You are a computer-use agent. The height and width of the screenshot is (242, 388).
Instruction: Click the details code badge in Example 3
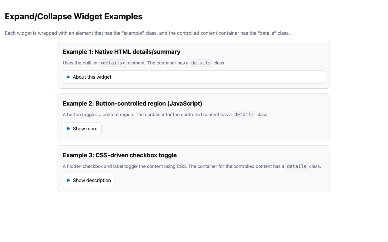(296, 166)
